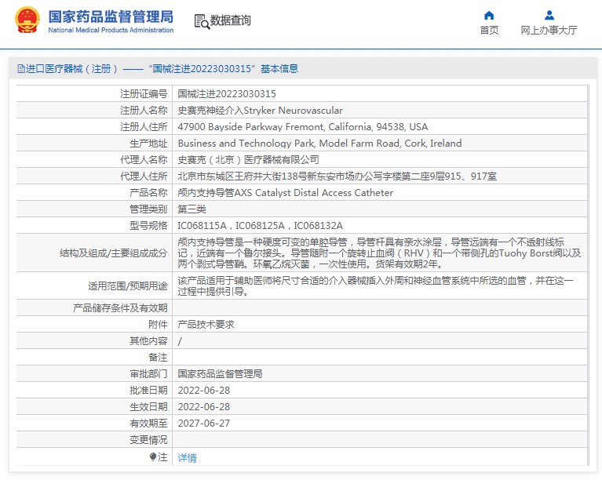Click the 代理人住所 row label
The image size is (602, 480).
(x=144, y=176)
